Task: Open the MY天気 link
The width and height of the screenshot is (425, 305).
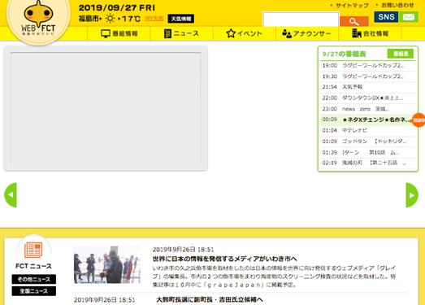Action: [154, 19]
